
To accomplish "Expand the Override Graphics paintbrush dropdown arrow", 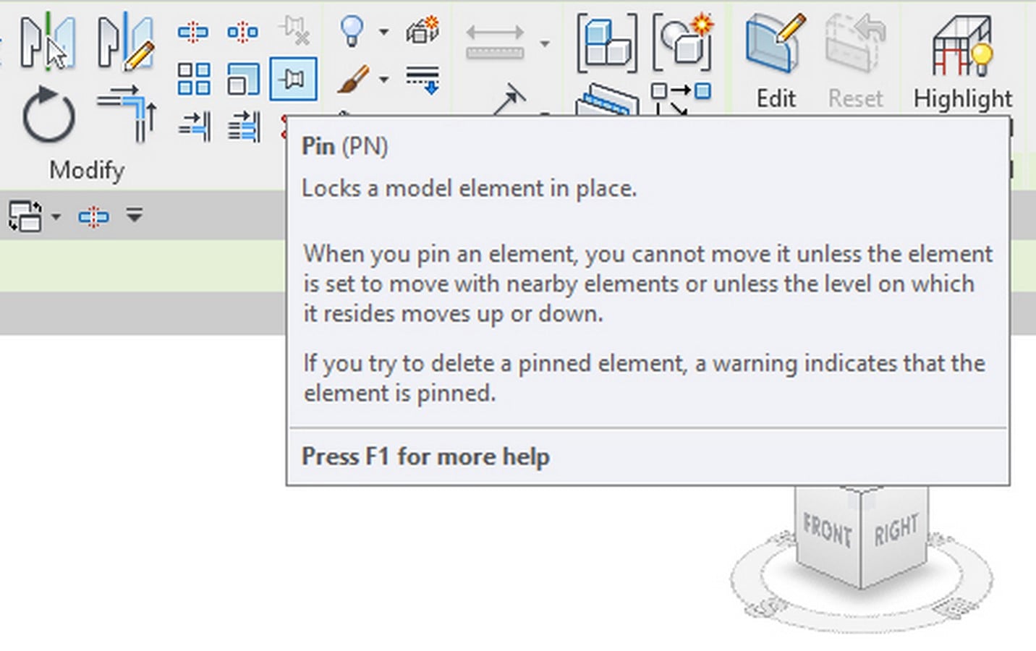I will (x=384, y=79).
